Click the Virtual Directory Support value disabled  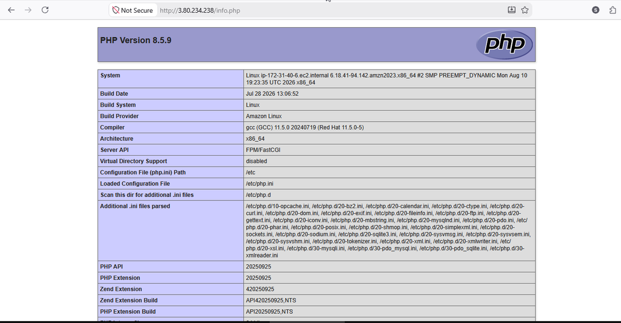point(257,161)
